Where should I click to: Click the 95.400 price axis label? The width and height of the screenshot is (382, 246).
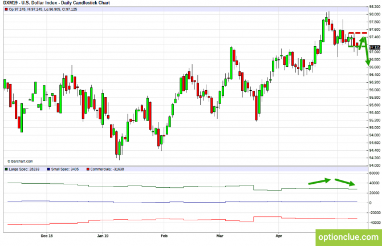[x=375, y=112]
